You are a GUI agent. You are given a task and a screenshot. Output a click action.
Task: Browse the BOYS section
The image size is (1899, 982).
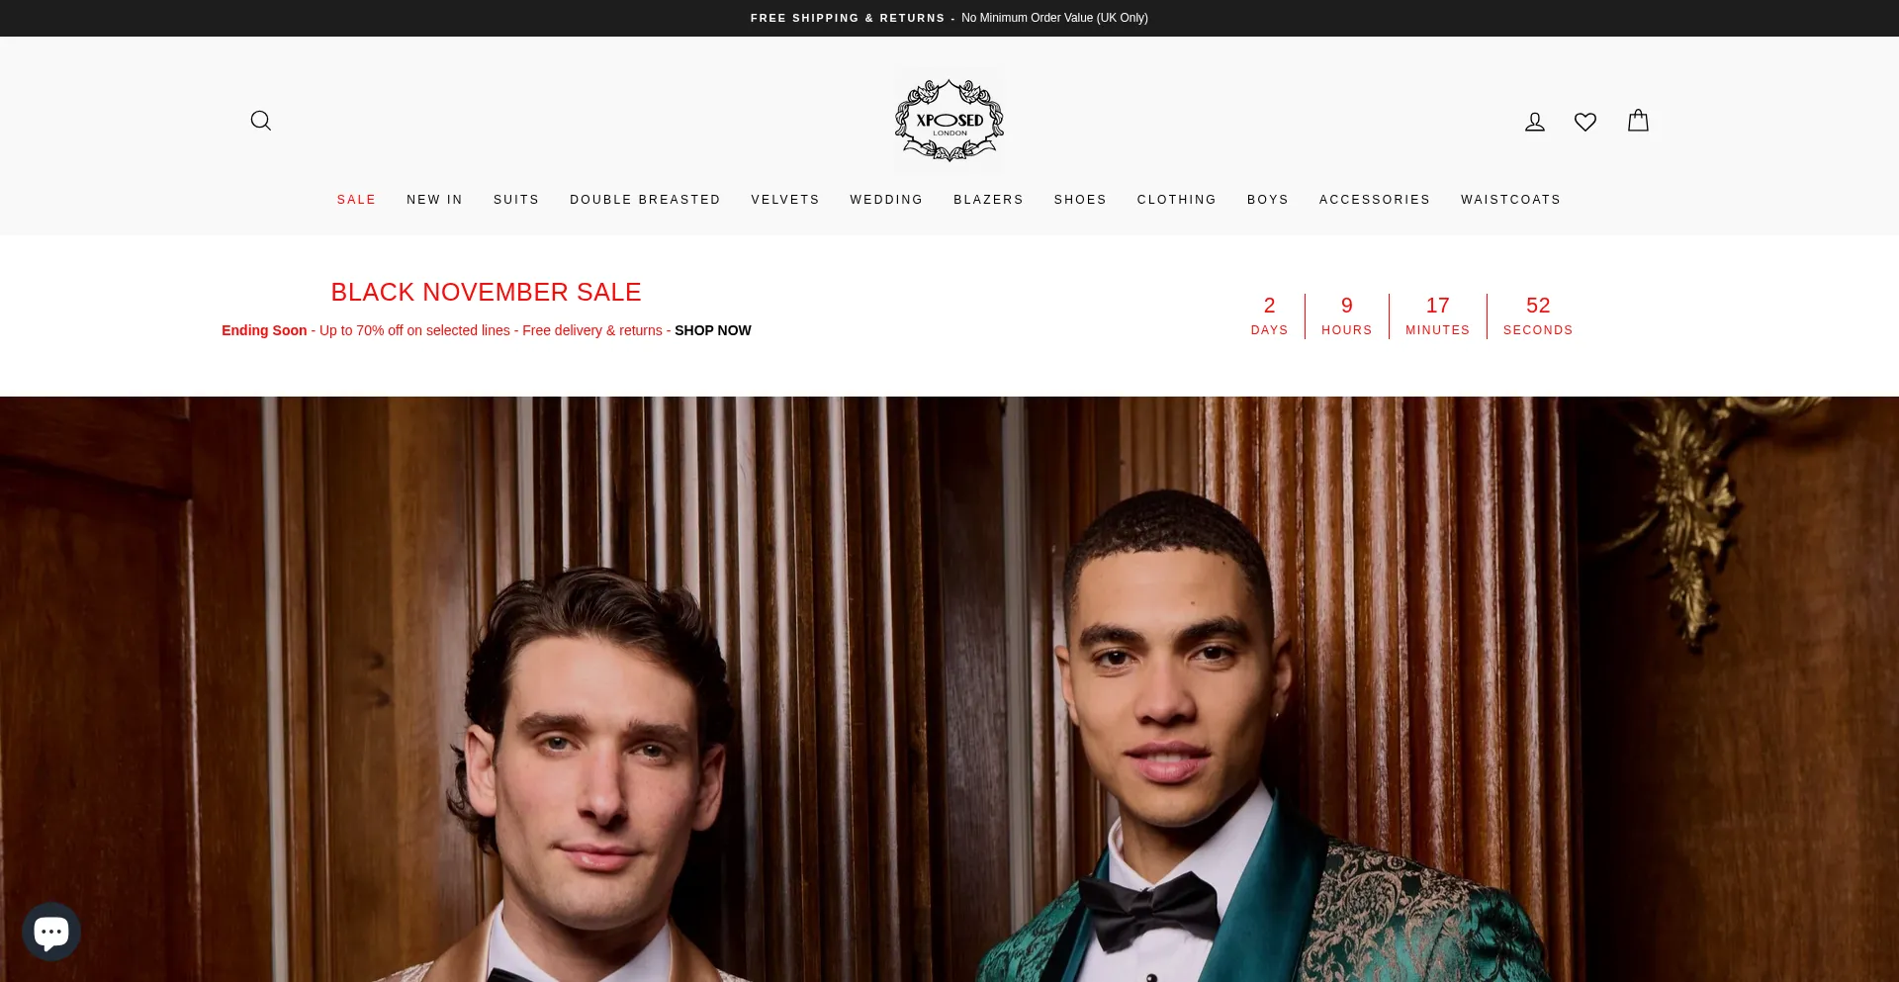1268,200
